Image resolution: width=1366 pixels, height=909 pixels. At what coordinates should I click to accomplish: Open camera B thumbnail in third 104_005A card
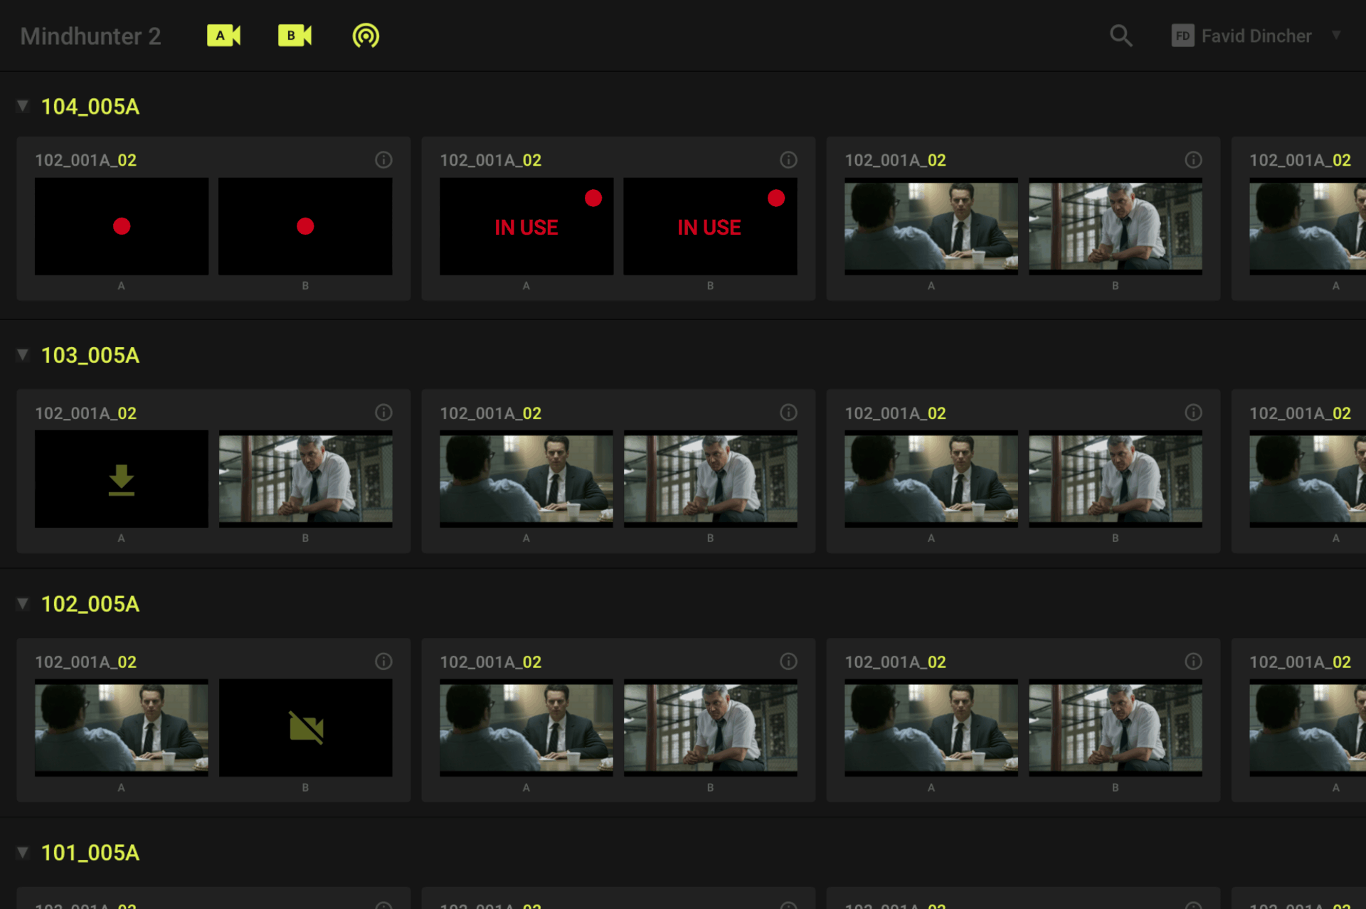(x=1116, y=226)
